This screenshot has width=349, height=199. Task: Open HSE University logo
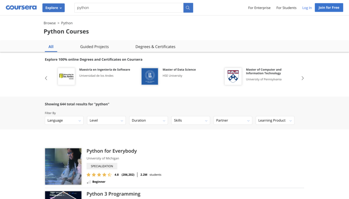(x=150, y=76)
